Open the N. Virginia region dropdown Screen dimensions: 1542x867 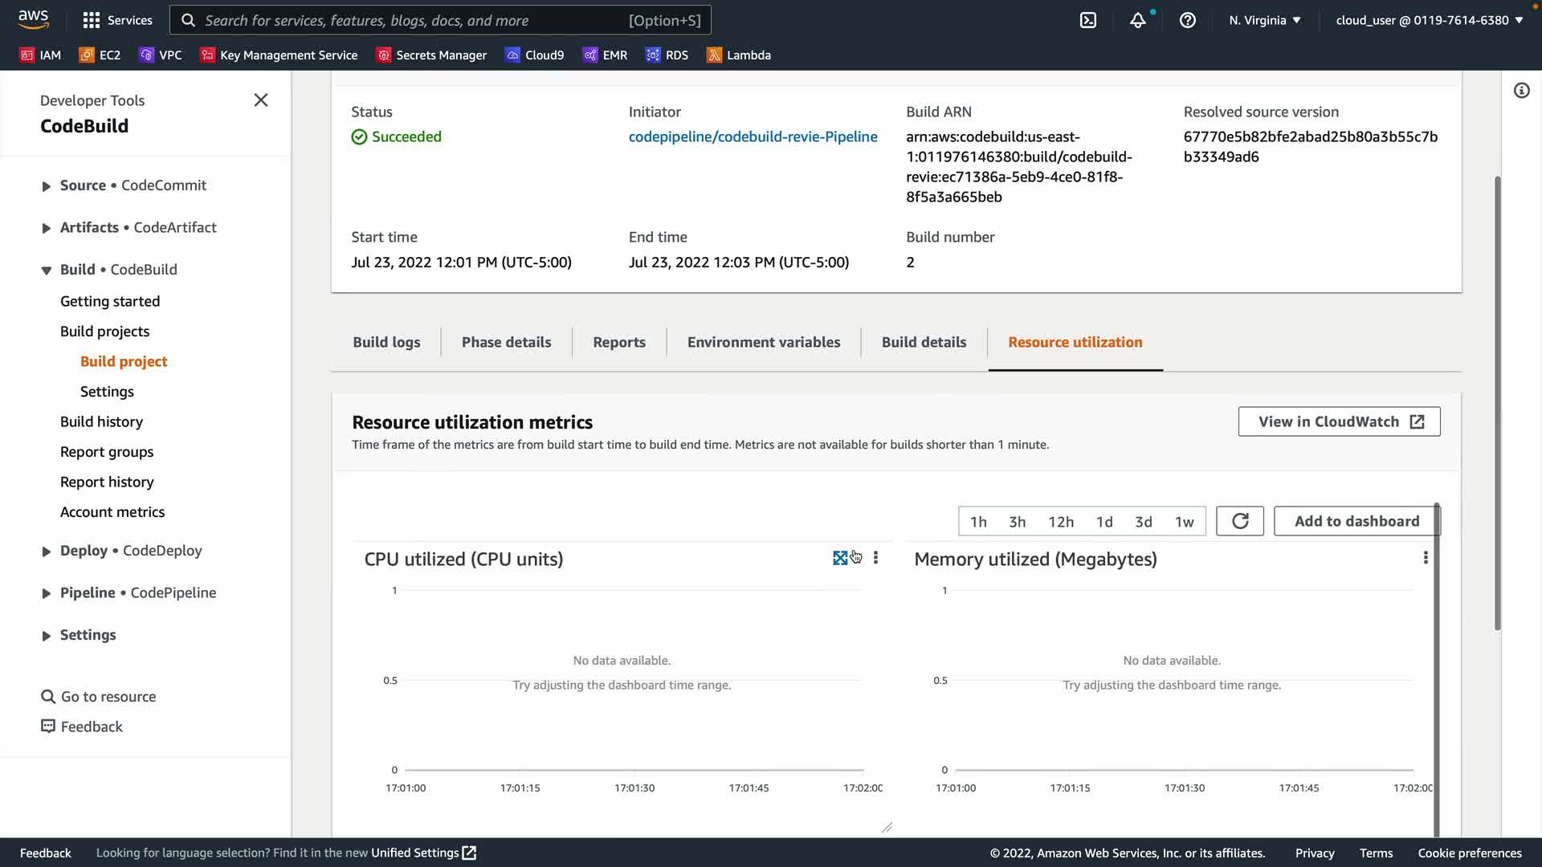tap(1264, 20)
